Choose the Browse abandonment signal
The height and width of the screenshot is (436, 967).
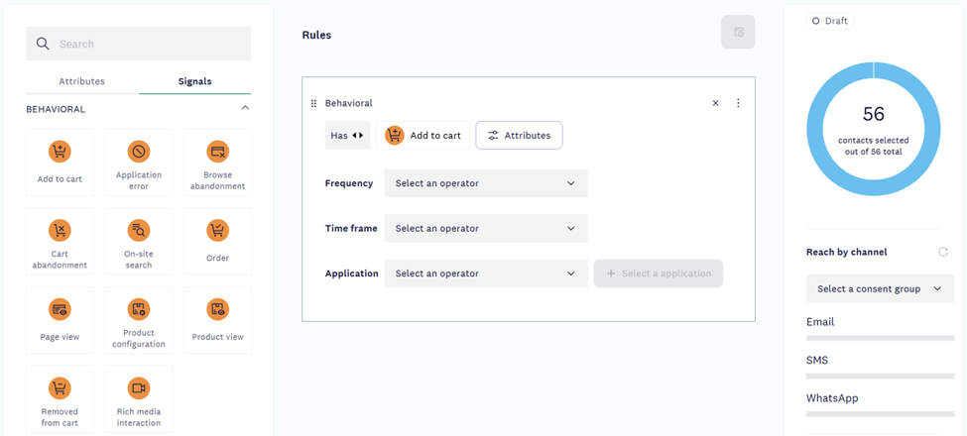pos(218,162)
